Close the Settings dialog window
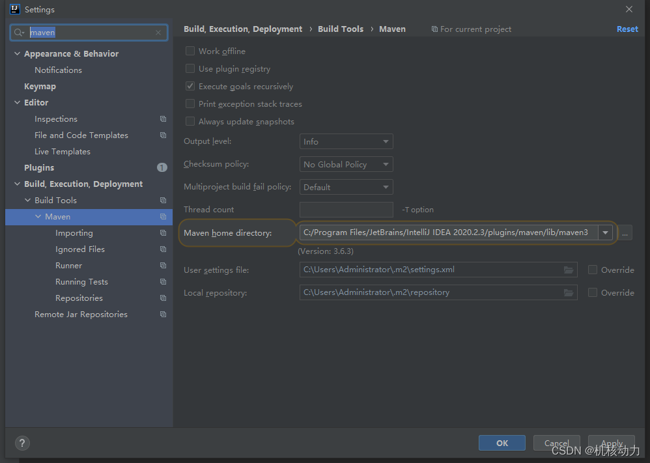 pyautogui.click(x=629, y=9)
